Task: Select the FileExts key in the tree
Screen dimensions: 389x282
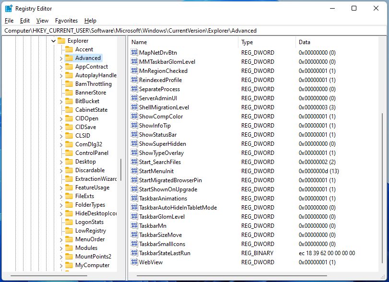Action: pyautogui.click(x=84, y=196)
